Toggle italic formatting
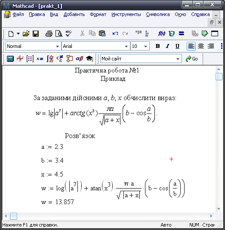 tap(167, 46)
